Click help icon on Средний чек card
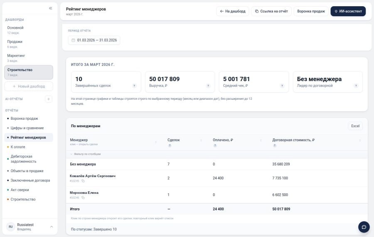 pos(282,86)
